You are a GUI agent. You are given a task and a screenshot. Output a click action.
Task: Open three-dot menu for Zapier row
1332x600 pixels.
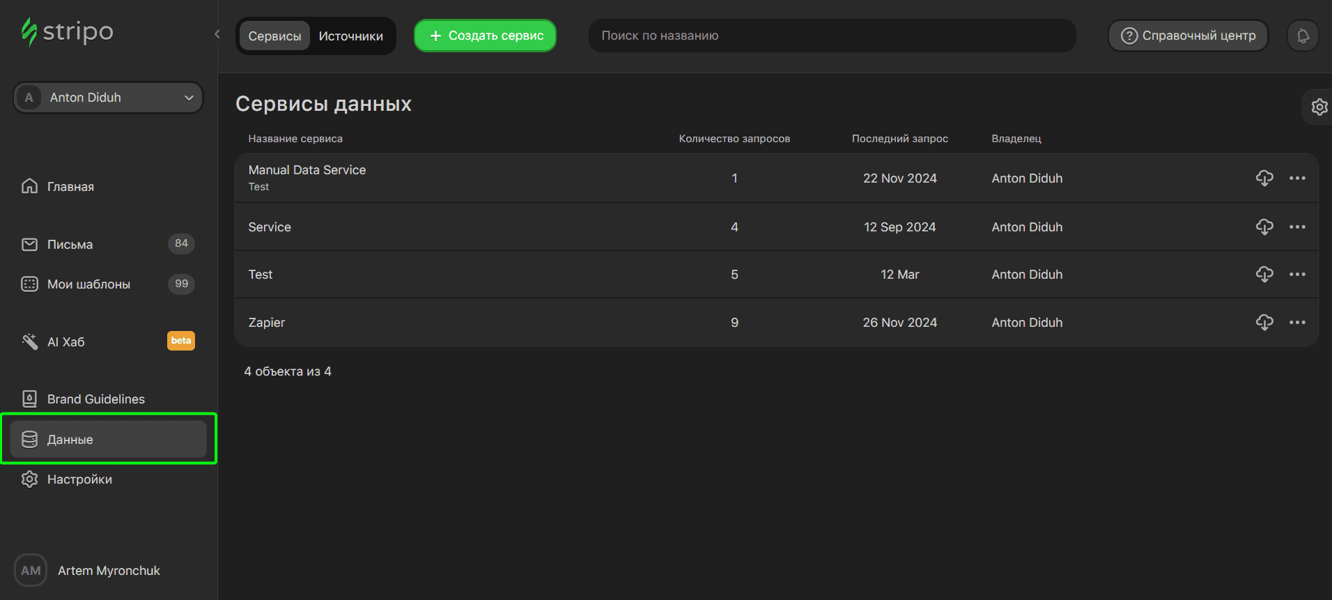[x=1297, y=322]
